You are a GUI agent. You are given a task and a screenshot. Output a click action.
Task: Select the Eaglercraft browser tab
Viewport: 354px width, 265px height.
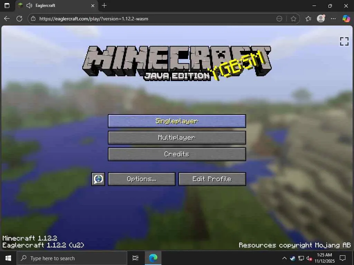coord(57,6)
